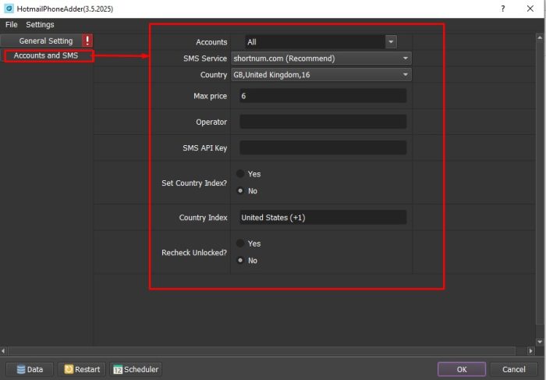Open the SMS Service dropdown

point(321,59)
